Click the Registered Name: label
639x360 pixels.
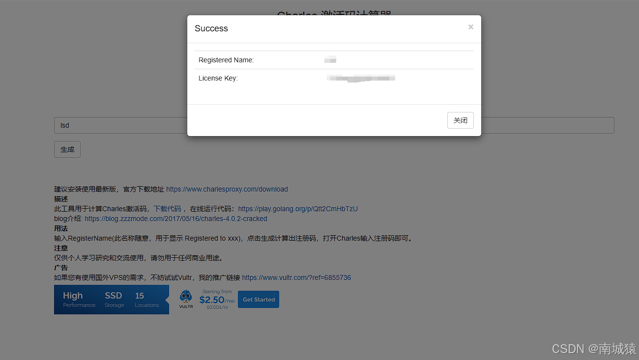coord(226,60)
